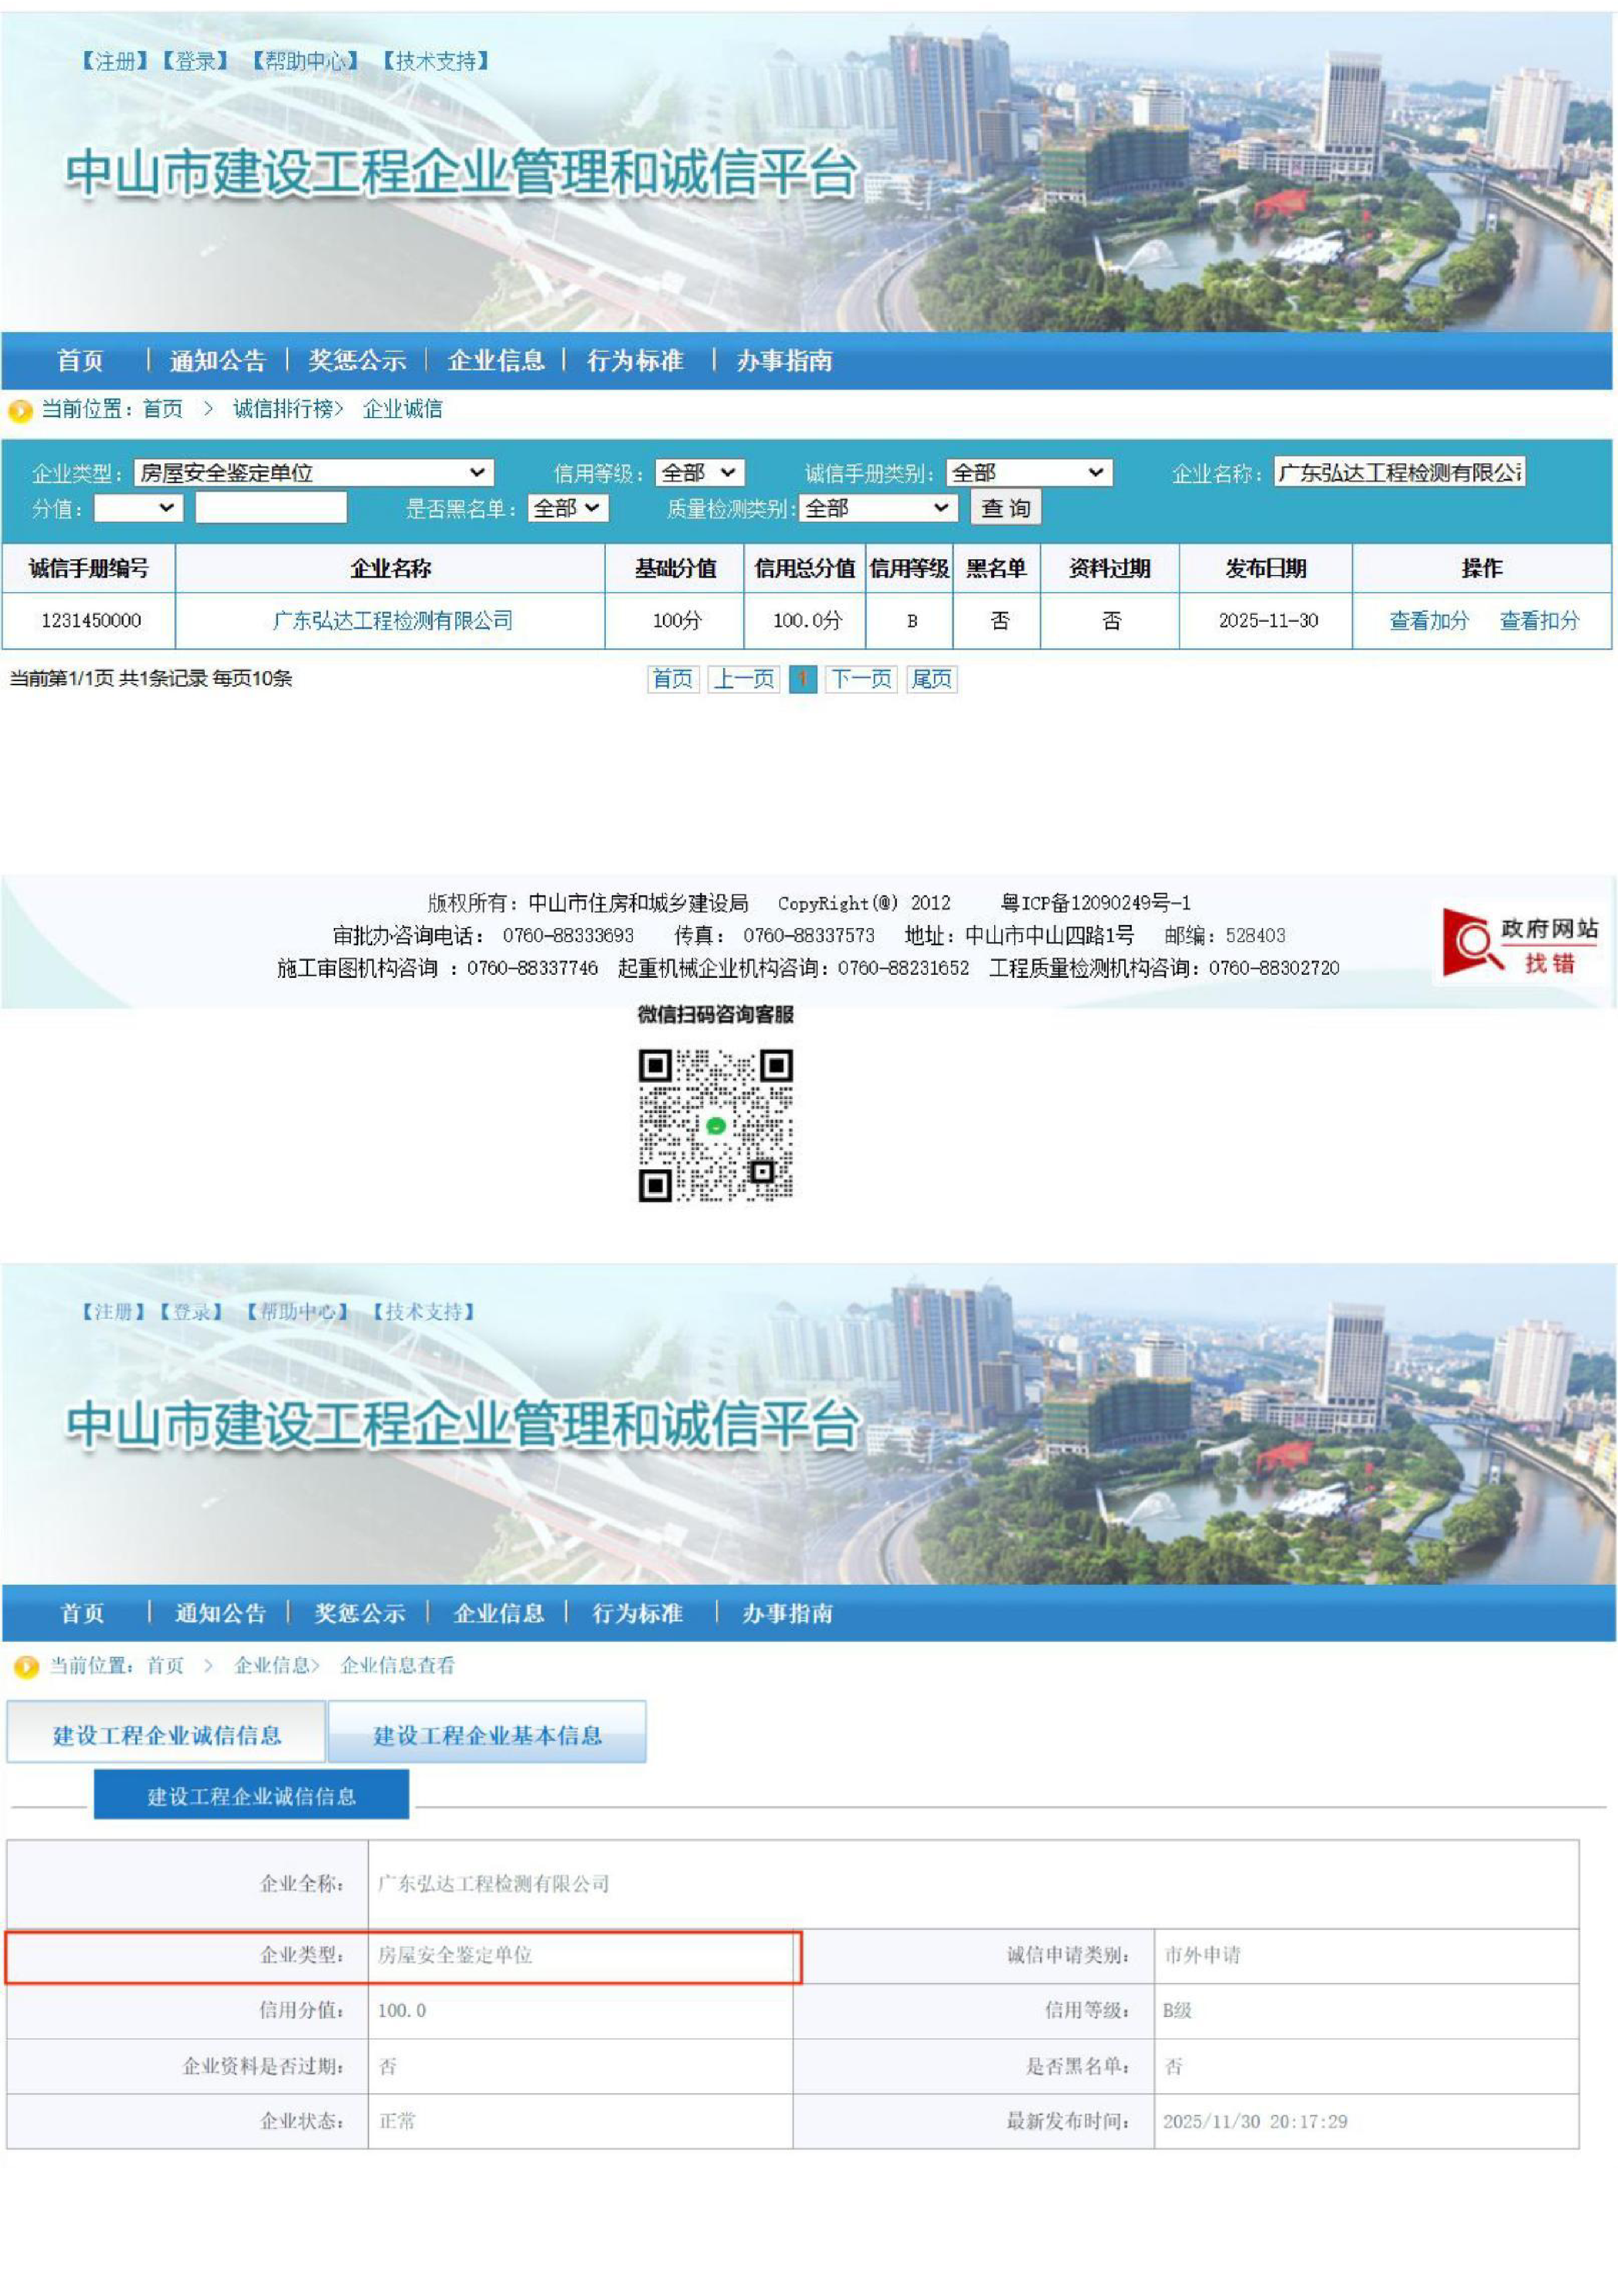Click the handbook number 1231450000 cell
1624x2296 pixels.
click(x=91, y=621)
